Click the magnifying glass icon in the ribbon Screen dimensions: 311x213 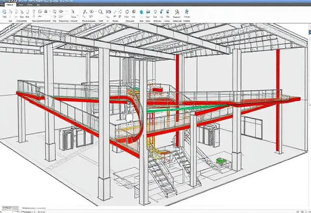[100, 12]
